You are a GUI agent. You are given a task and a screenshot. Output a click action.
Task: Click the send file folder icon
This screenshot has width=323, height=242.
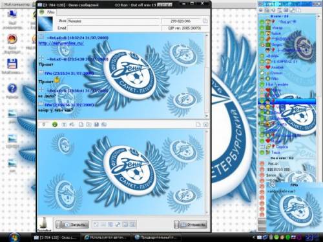(x=89, y=125)
